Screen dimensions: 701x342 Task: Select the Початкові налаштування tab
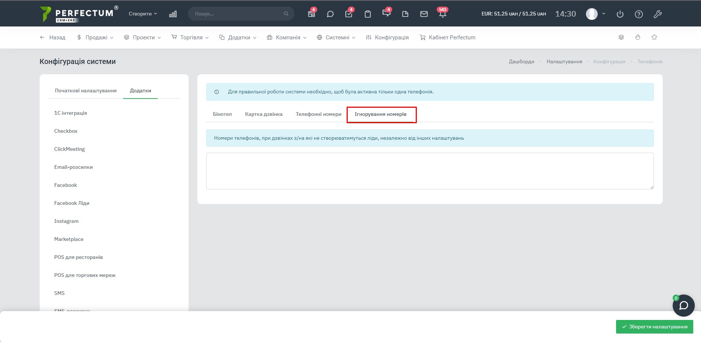[x=86, y=90]
